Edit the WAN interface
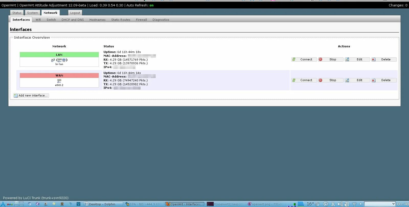Viewport: 409px width, 207px height. pos(357,80)
